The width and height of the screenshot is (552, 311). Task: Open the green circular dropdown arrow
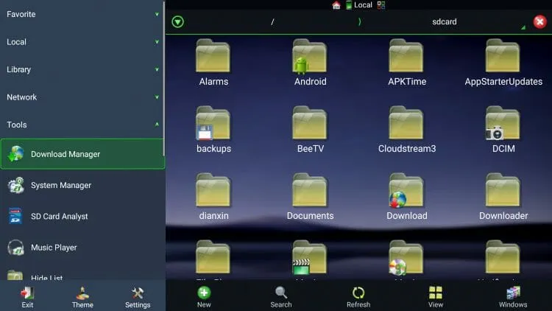(x=178, y=22)
